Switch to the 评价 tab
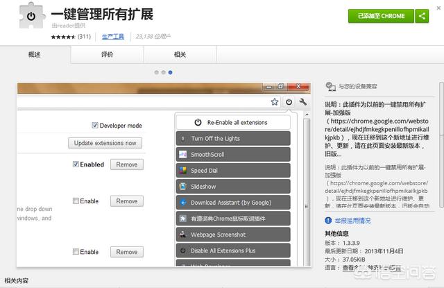 [x=108, y=54]
